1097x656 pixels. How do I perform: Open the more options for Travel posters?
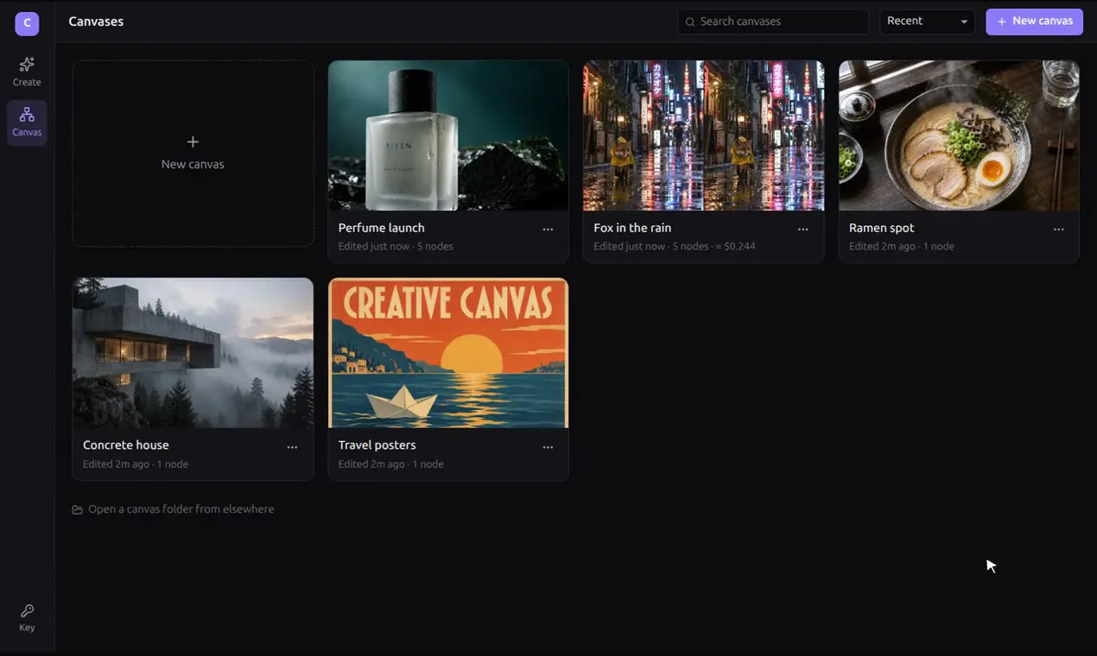548,447
